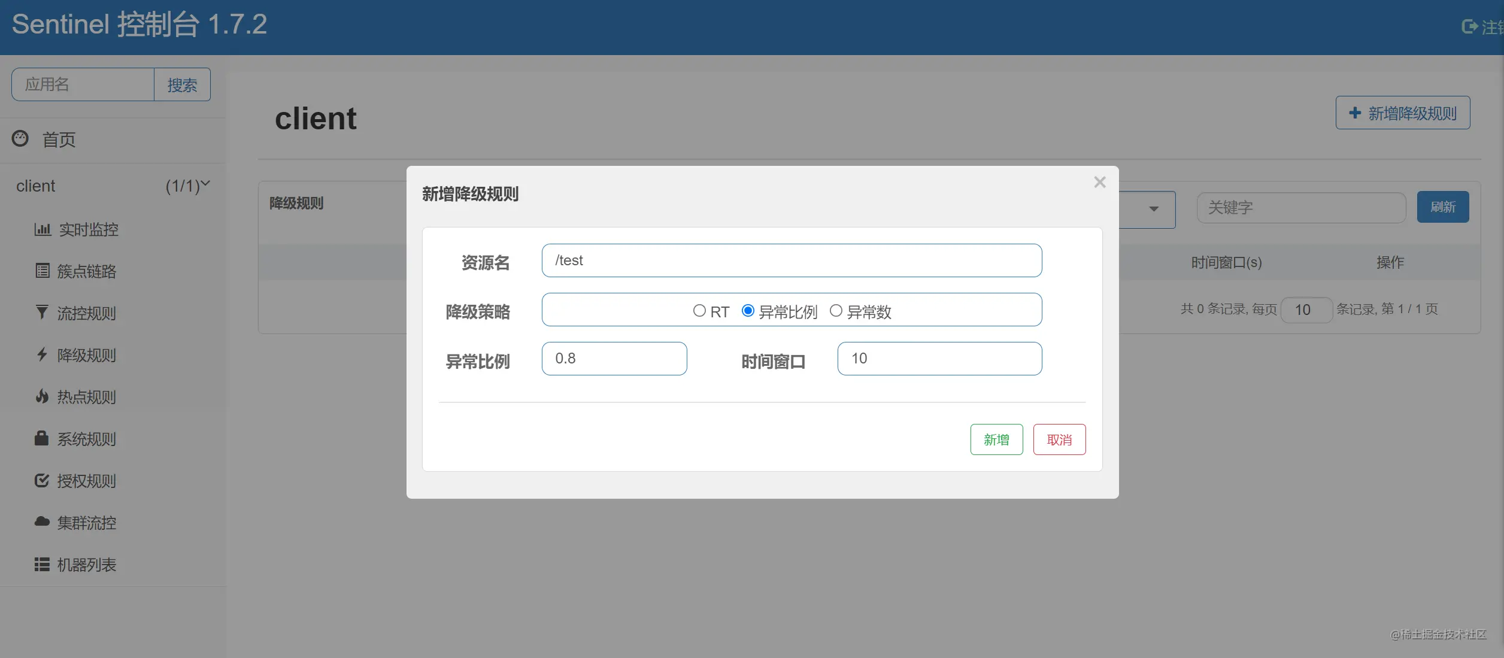Click the red 取消 button

tap(1059, 439)
